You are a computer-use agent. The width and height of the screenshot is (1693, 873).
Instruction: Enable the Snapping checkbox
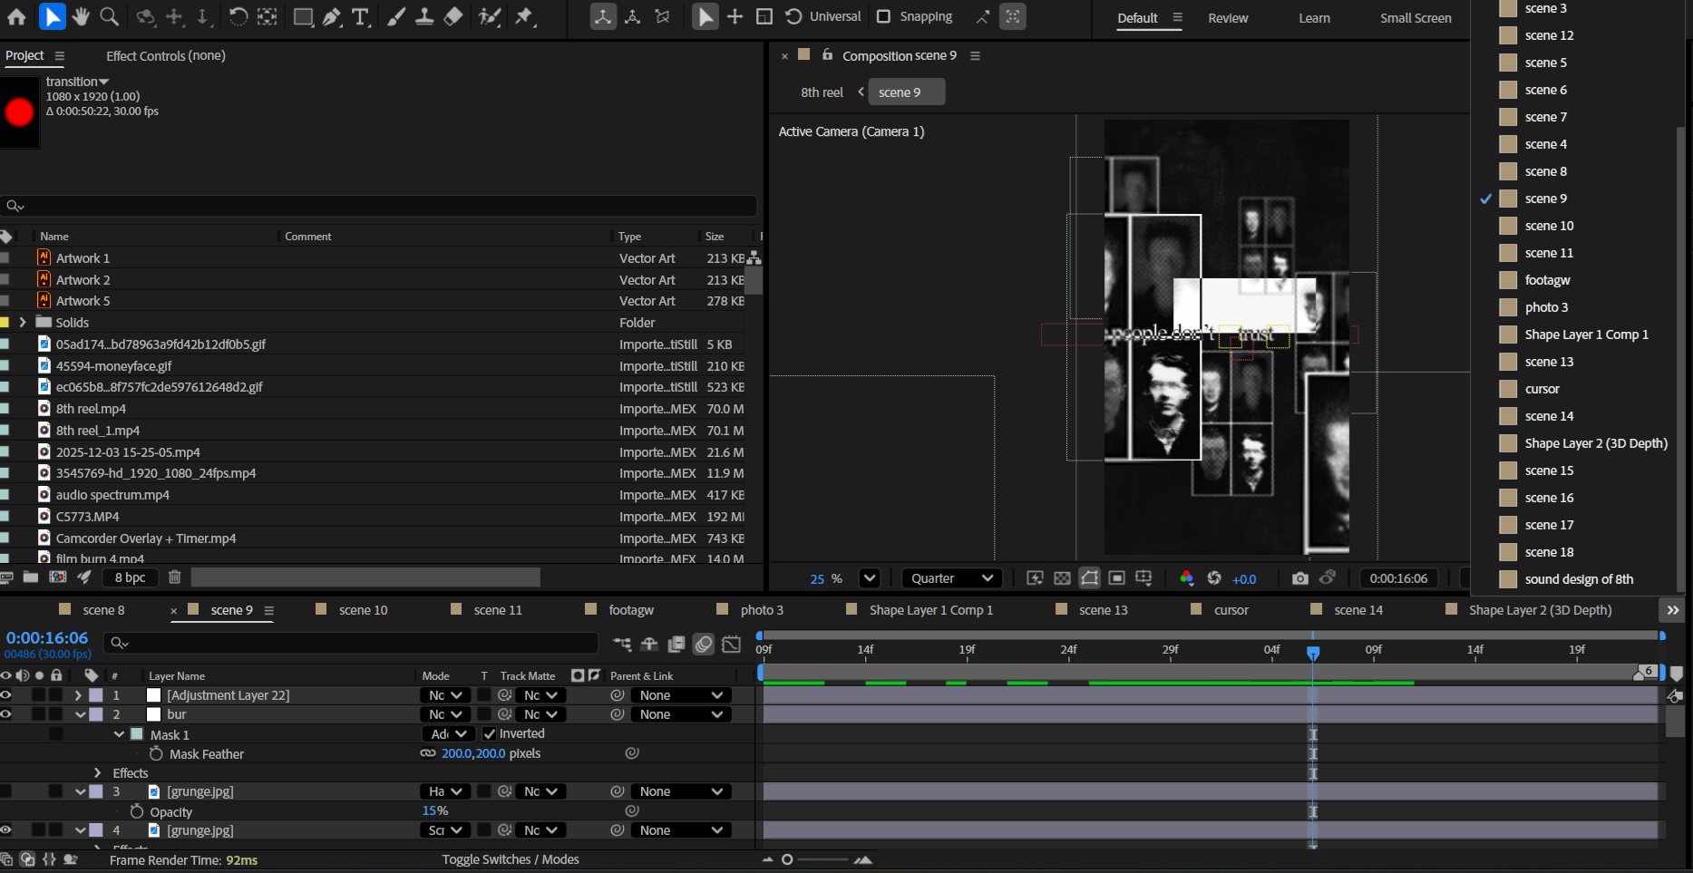point(883,16)
